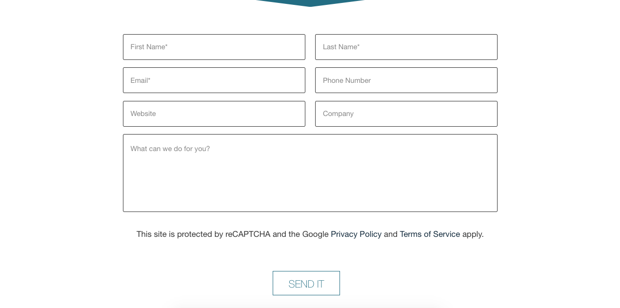The image size is (620, 308).
Task: Focus the Last Name text box
Action: [406, 47]
